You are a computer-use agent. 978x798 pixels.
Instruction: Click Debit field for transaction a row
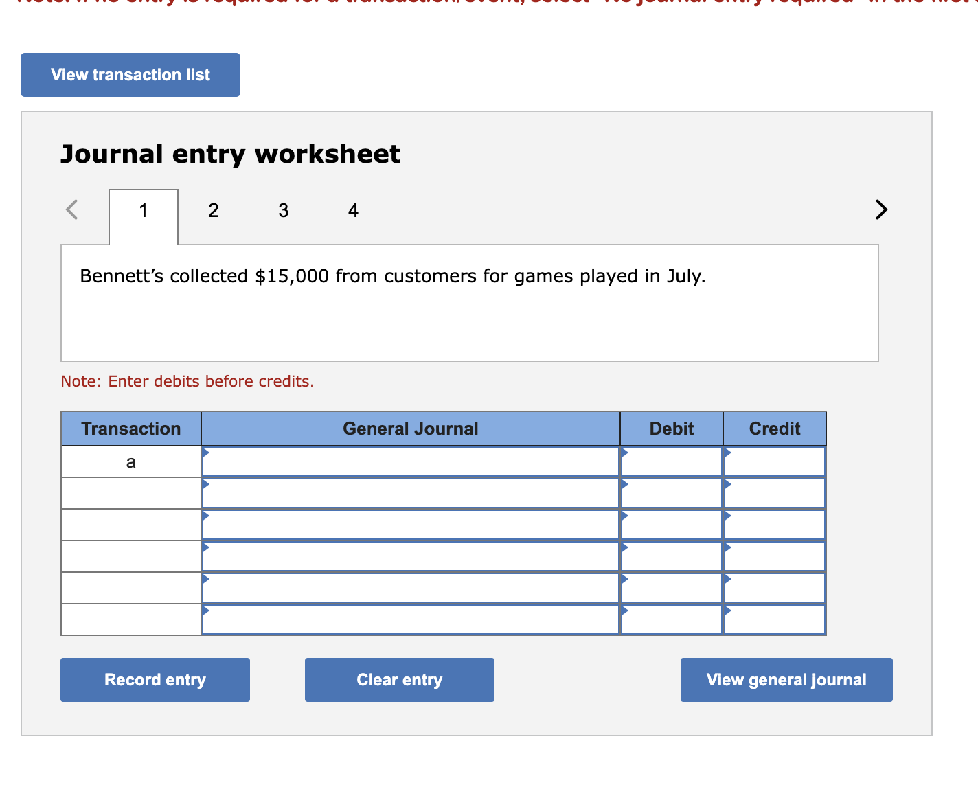point(672,461)
